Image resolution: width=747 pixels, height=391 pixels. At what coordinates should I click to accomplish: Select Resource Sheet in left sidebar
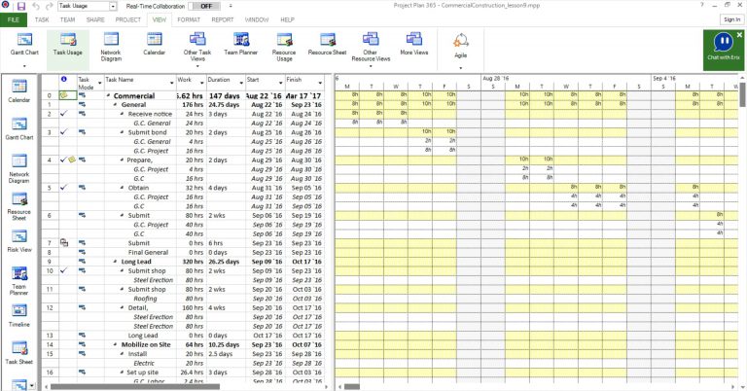click(19, 206)
